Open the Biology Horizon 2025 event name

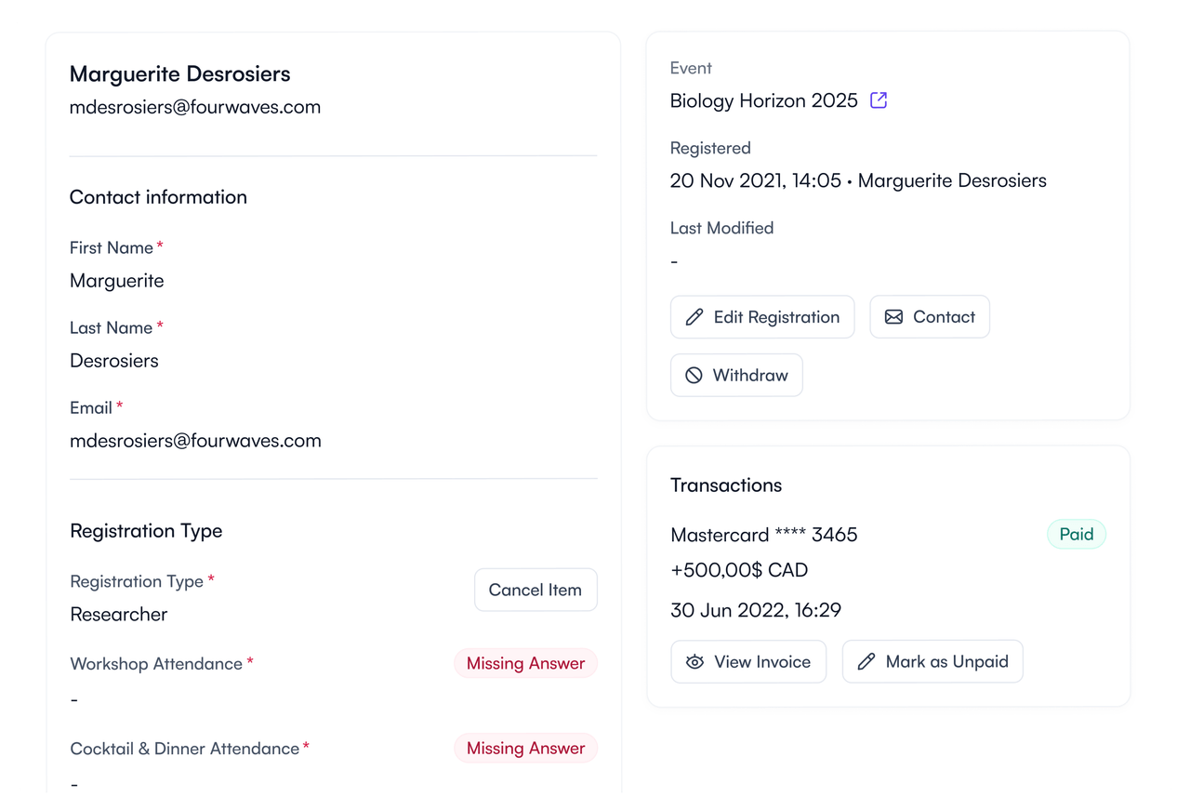point(764,100)
